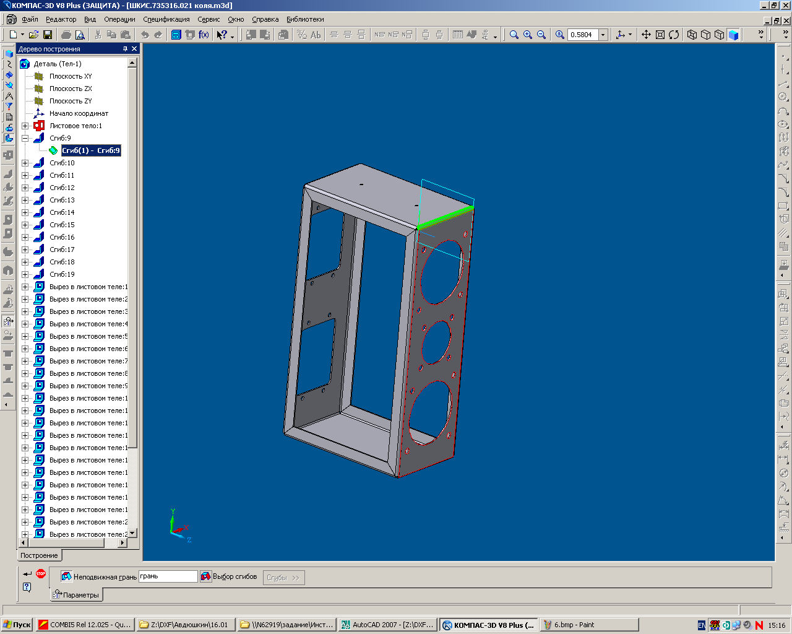Image resolution: width=792 pixels, height=634 pixels.
Task: Click the model tree manager icon in toolbar
Action: click(x=176, y=35)
